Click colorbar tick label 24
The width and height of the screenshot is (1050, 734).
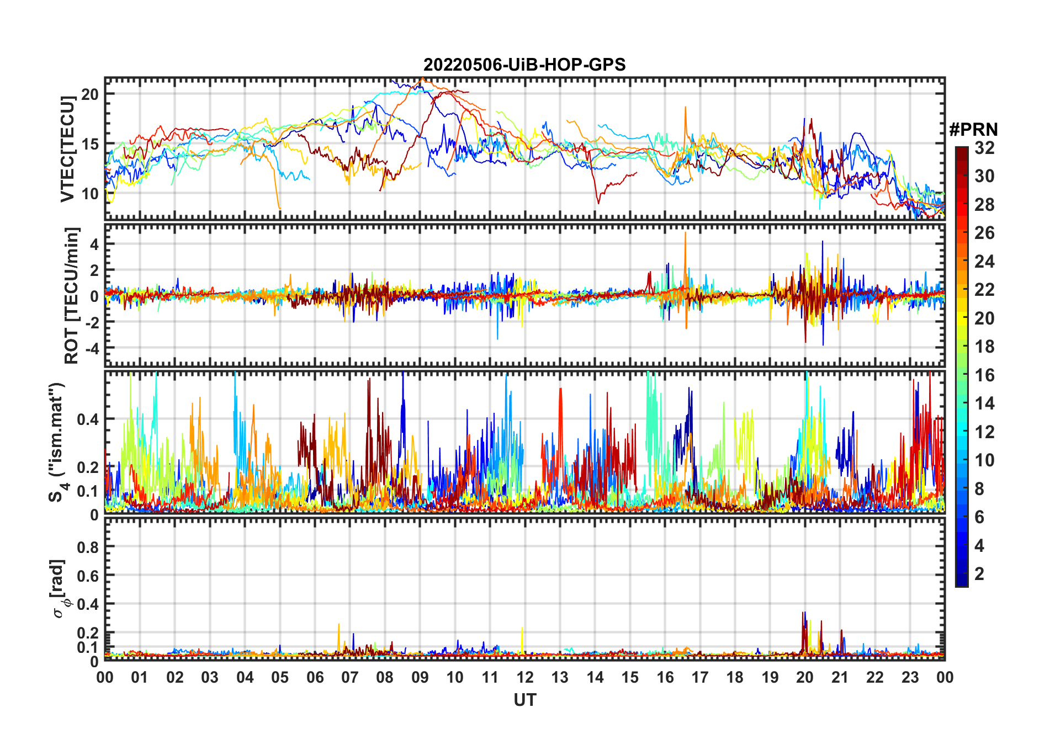984,262
